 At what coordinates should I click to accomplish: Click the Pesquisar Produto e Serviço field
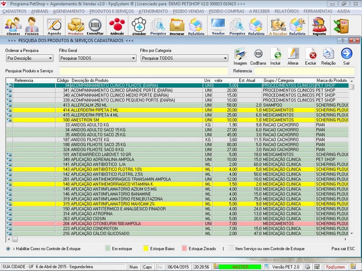point(144,71)
